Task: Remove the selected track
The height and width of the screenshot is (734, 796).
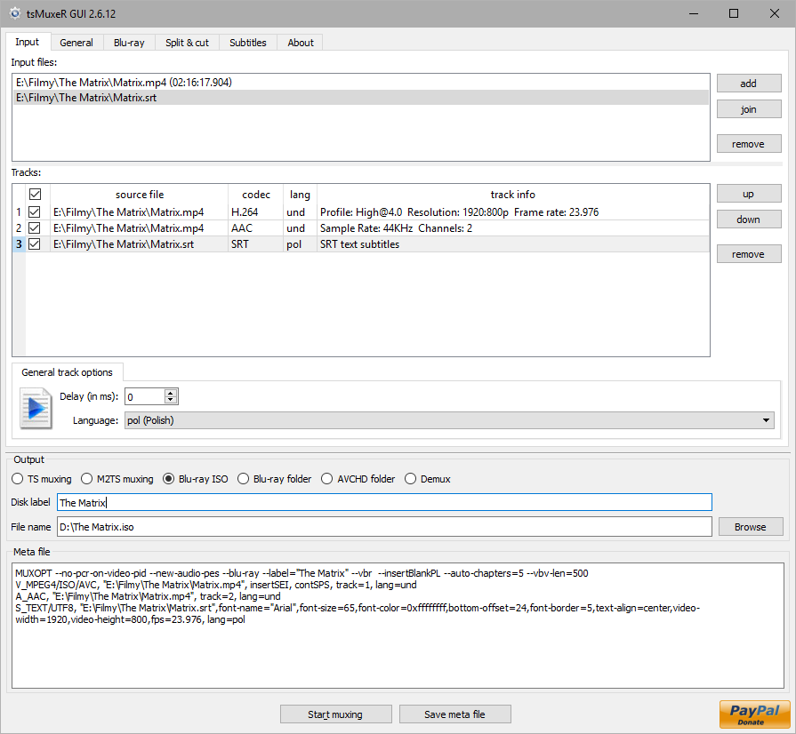Action: pyautogui.click(x=749, y=254)
